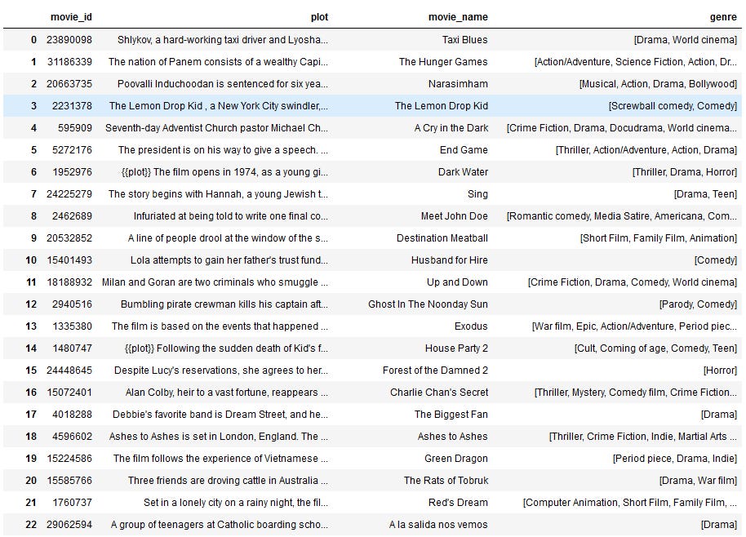This screenshot has height=537, width=746.
Task: Click The Hunger Games cell
Action: pyautogui.click(x=443, y=62)
